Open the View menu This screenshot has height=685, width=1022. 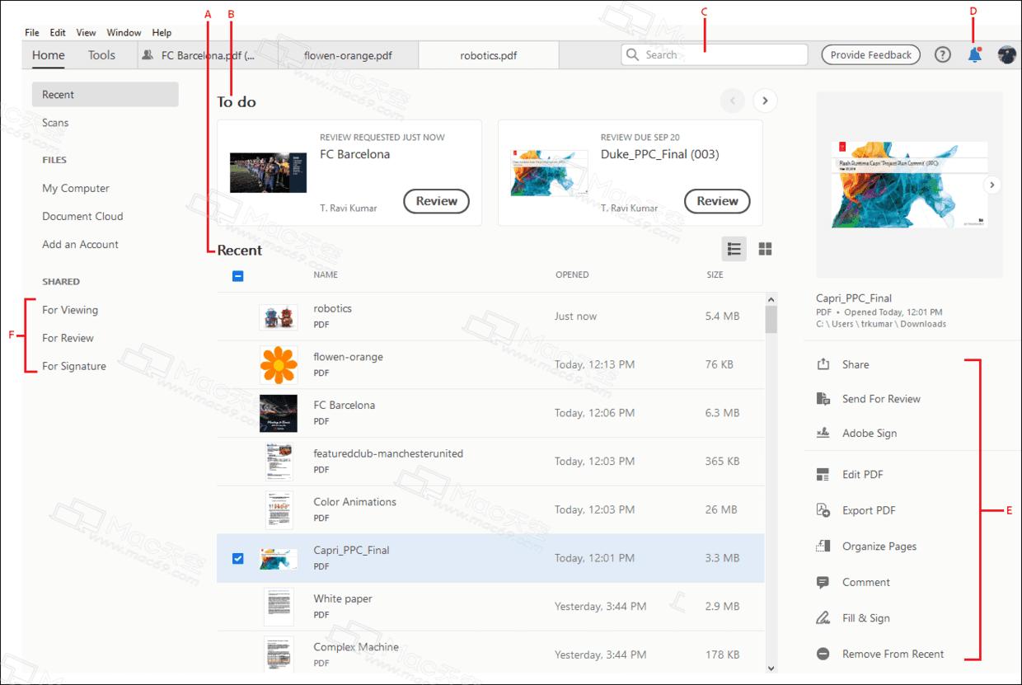pos(85,32)
